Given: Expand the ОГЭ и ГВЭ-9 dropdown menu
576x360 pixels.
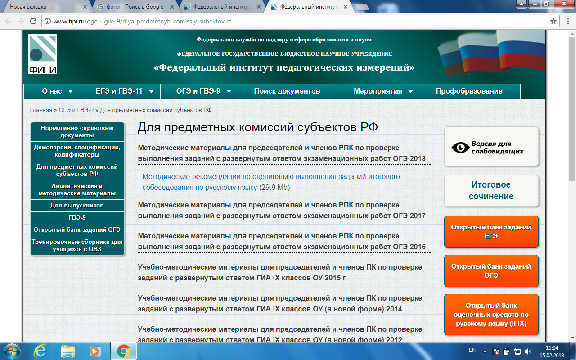Looking at the screenshot, I should [x=204, y=91].
